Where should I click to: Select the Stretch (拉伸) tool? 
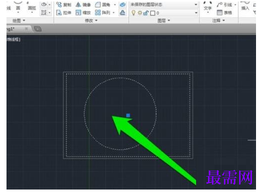64,12
